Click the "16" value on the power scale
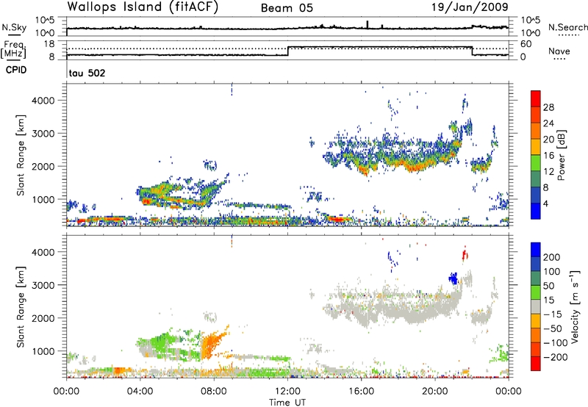 [548, 156]
